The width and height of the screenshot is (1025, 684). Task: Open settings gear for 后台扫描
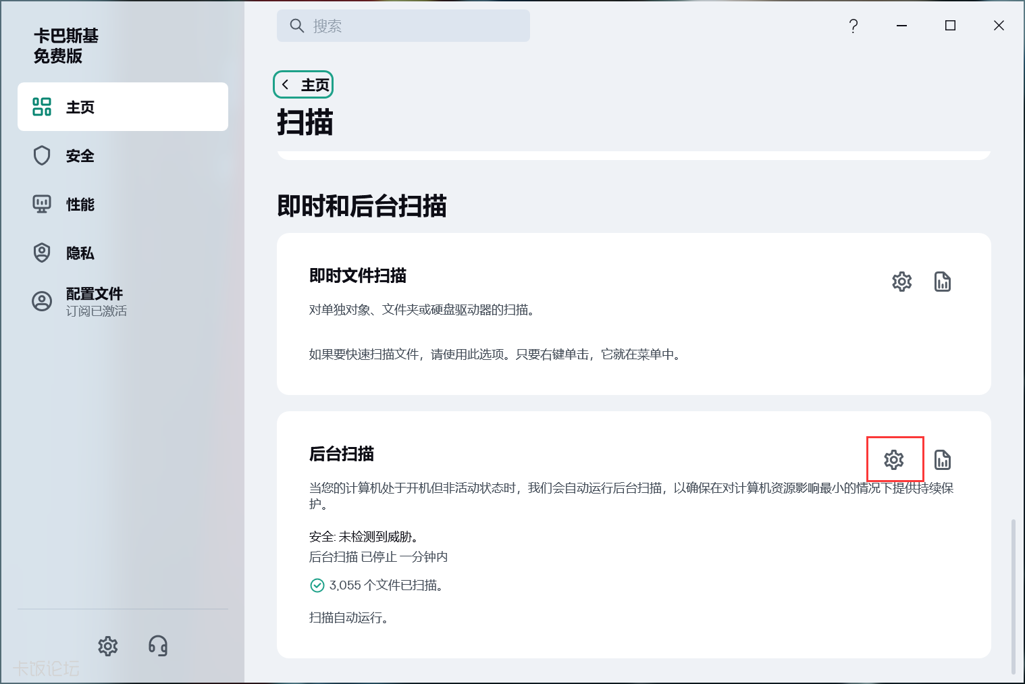[x=893, y=460]
